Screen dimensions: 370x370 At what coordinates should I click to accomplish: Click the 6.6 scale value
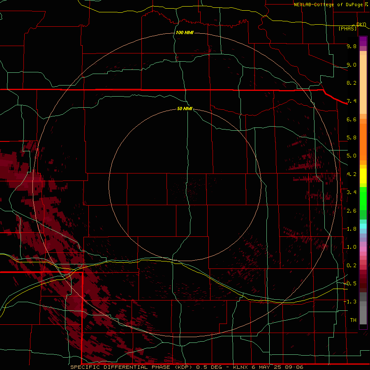click(x=351, y=119)
